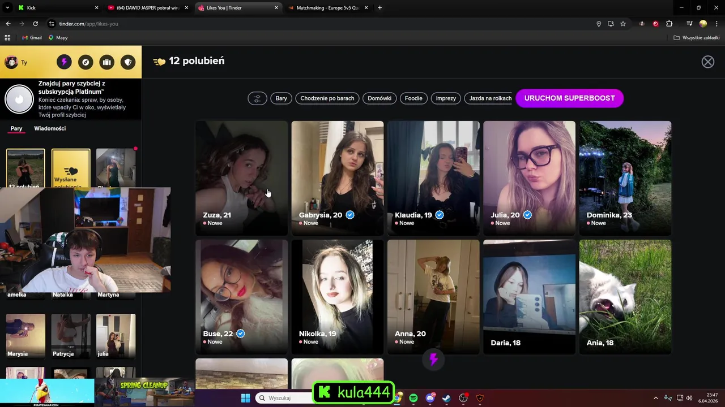Open the Chrome profile avatar

[x=703, y=24]
